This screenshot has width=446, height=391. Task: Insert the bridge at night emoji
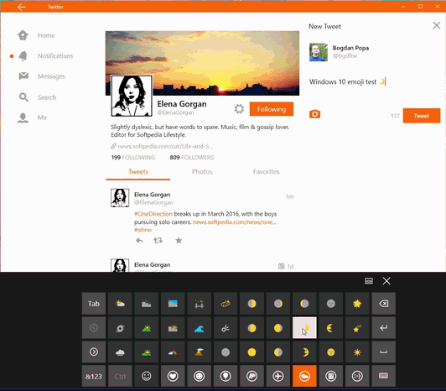click(x=200, y=304)
